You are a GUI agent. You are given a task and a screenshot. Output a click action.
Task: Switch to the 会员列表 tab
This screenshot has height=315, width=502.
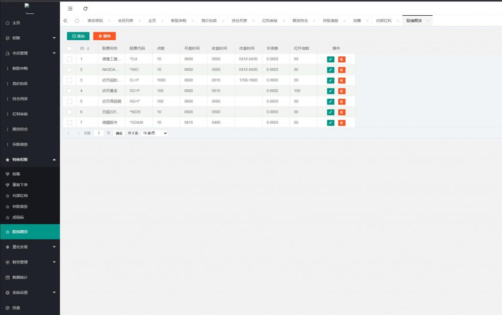point(125,21)
